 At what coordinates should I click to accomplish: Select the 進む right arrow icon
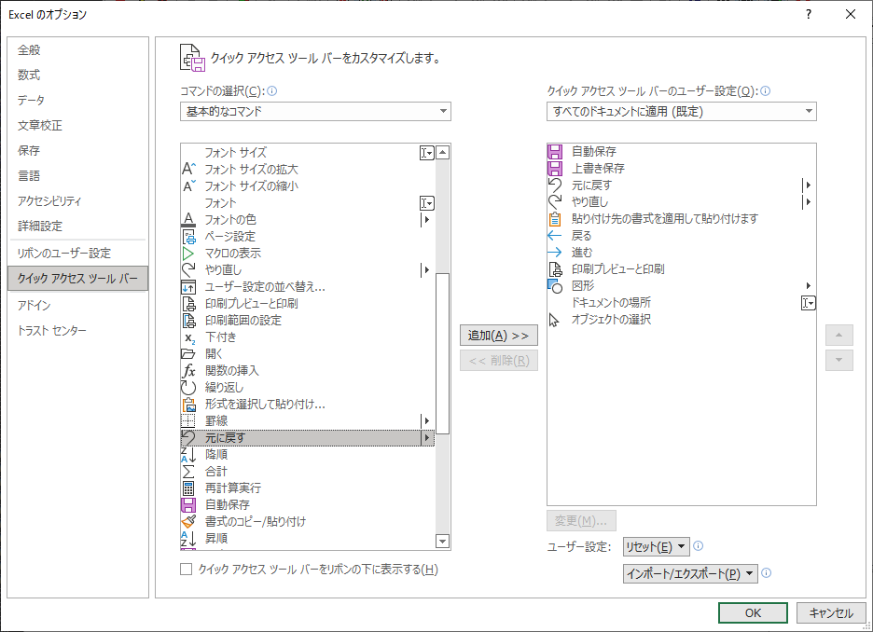tap(555, 253)
